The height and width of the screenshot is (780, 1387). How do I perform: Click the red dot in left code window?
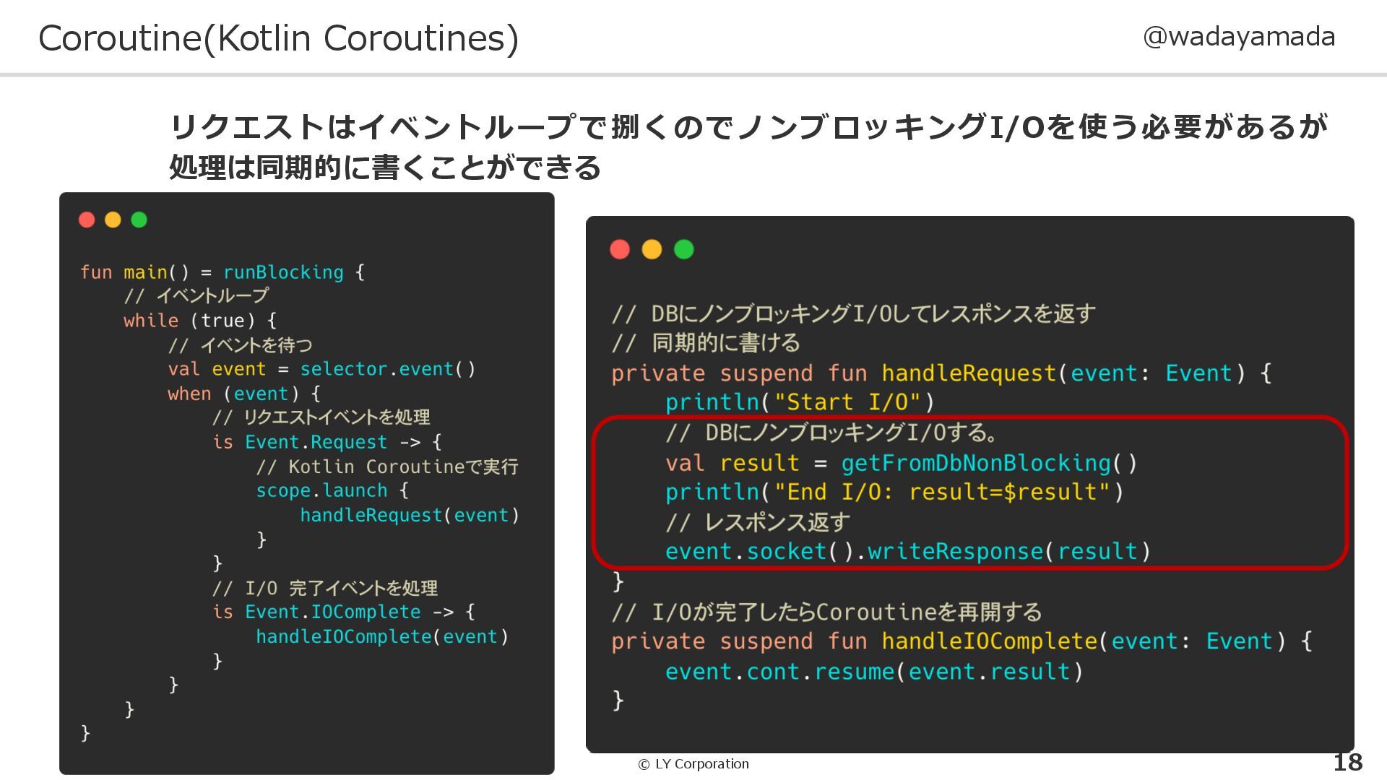tap(87, 220)
